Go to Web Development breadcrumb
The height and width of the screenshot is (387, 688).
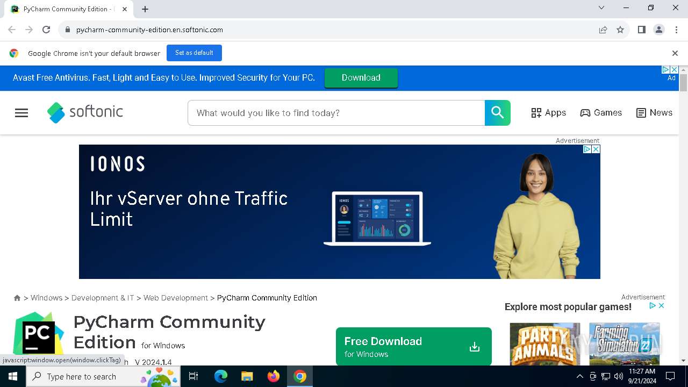(176, 298)
